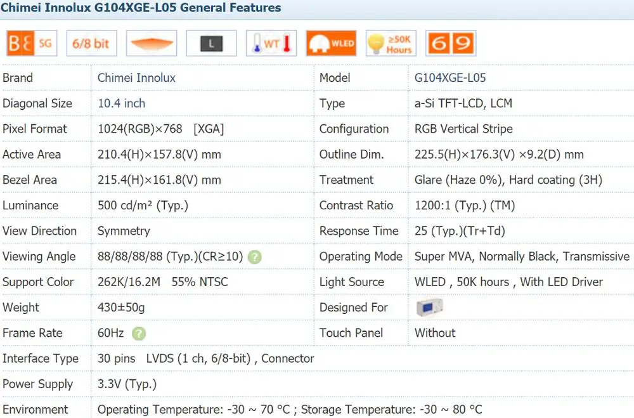Click the 210.4(H)×157.8(V) mm value
Screen dimensions: 634x418
[159, 154]
